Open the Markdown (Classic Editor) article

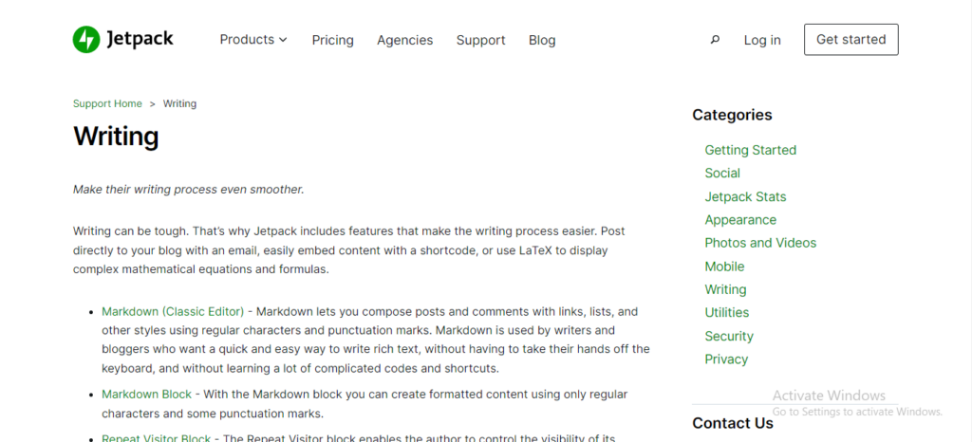coord(173,311)
